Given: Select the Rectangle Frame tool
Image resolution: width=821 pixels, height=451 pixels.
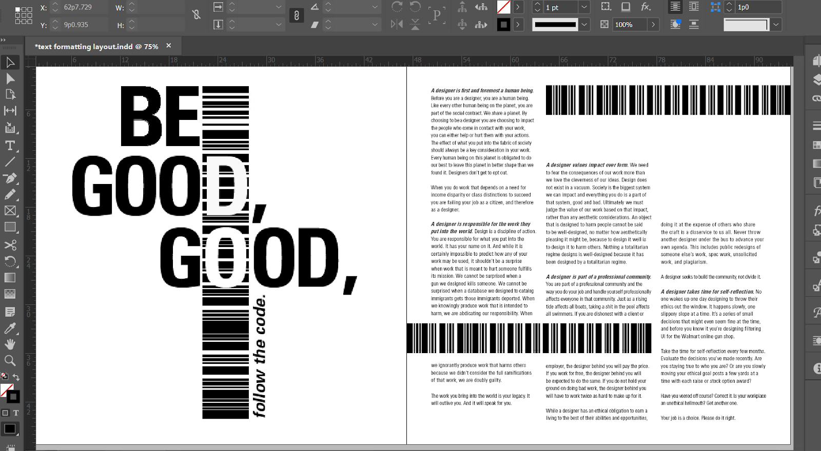Looking at the screenshot, I should (10, 211).
